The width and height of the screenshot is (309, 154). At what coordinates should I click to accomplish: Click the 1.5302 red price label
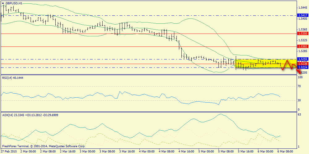coord(302,47)
